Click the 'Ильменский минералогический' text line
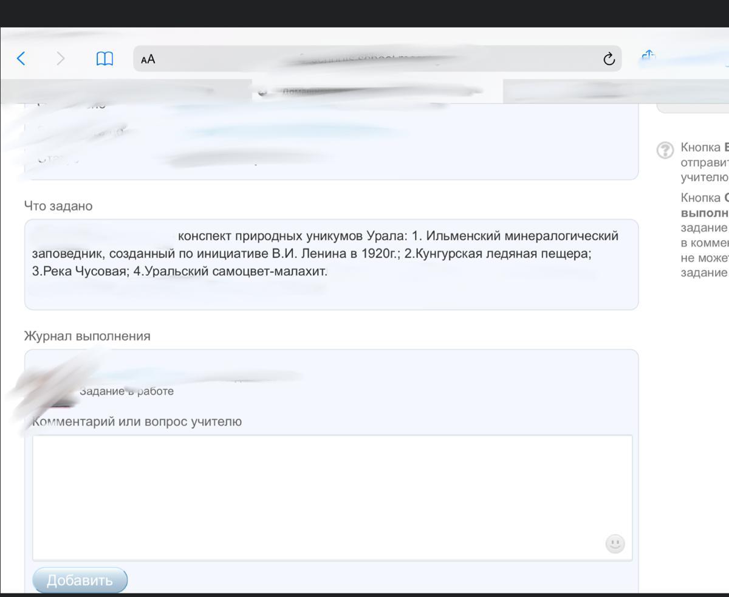 [x=522, y=236]
